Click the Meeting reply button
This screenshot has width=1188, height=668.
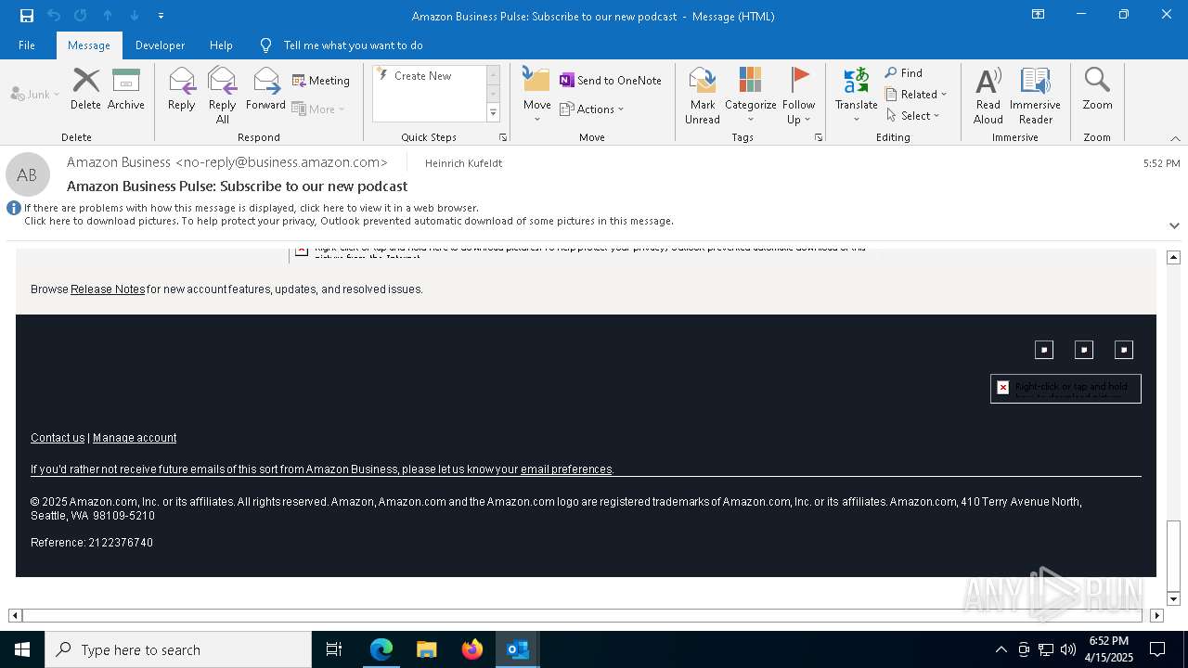pos(321,81)
